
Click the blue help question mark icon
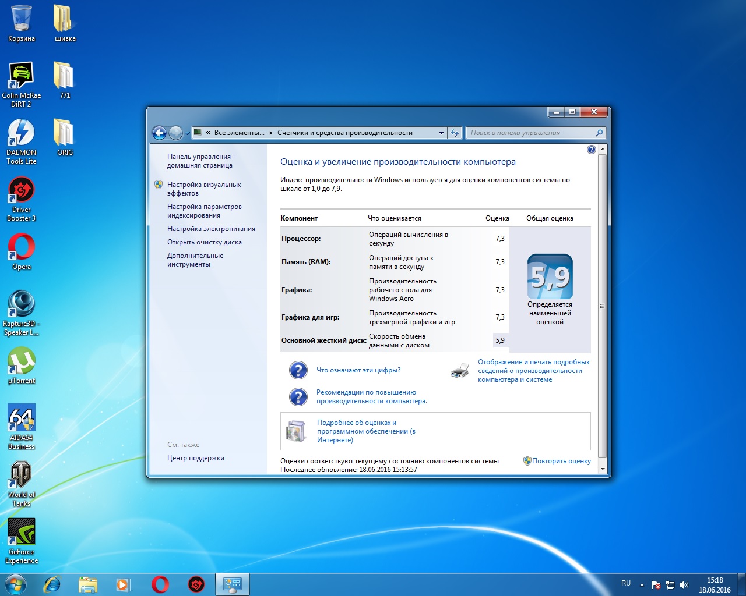(591, 150)
